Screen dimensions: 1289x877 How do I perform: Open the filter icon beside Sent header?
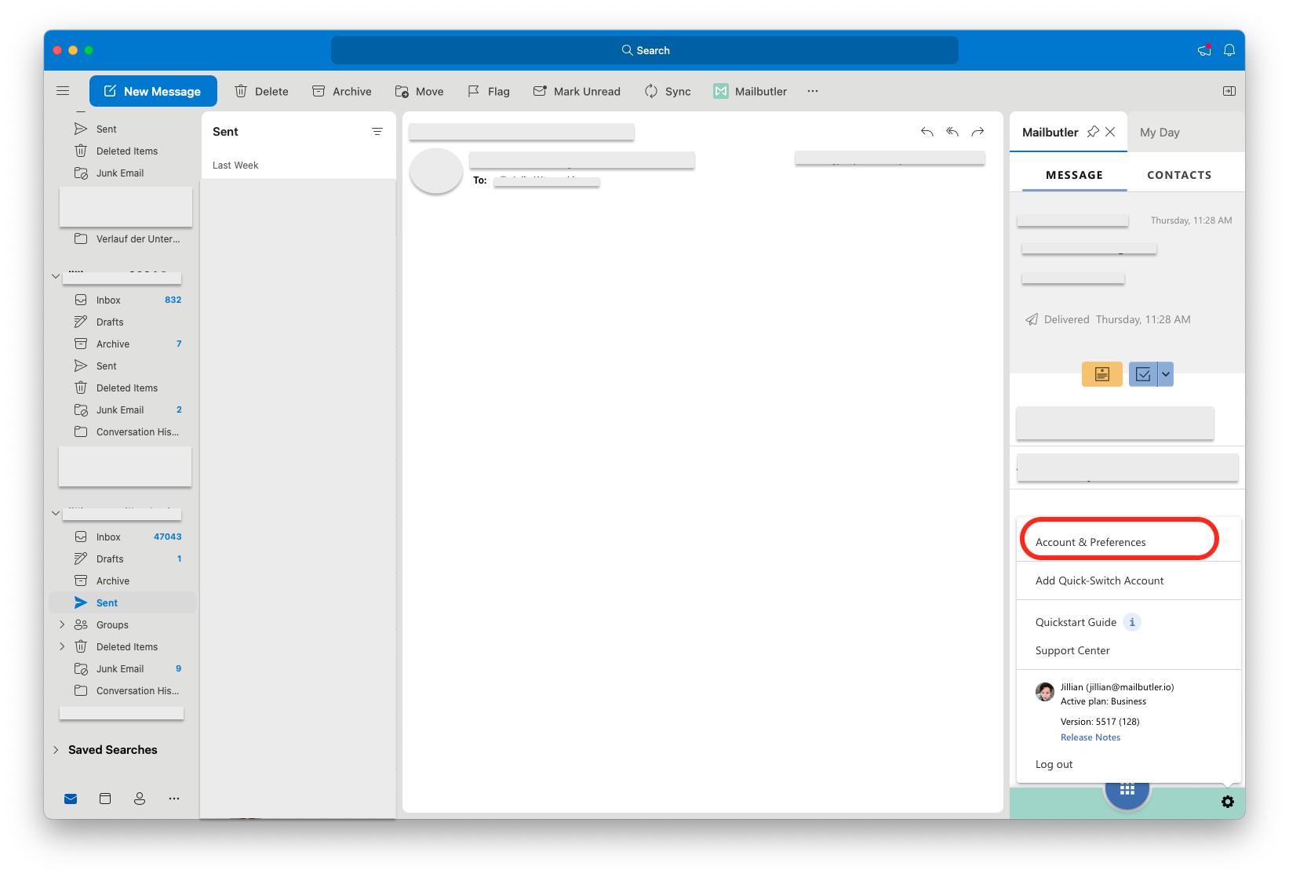377,132
